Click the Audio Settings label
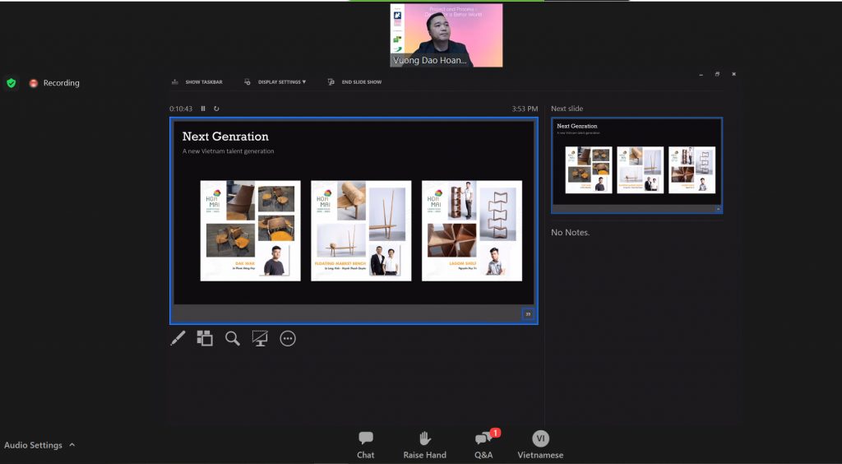 33,445
